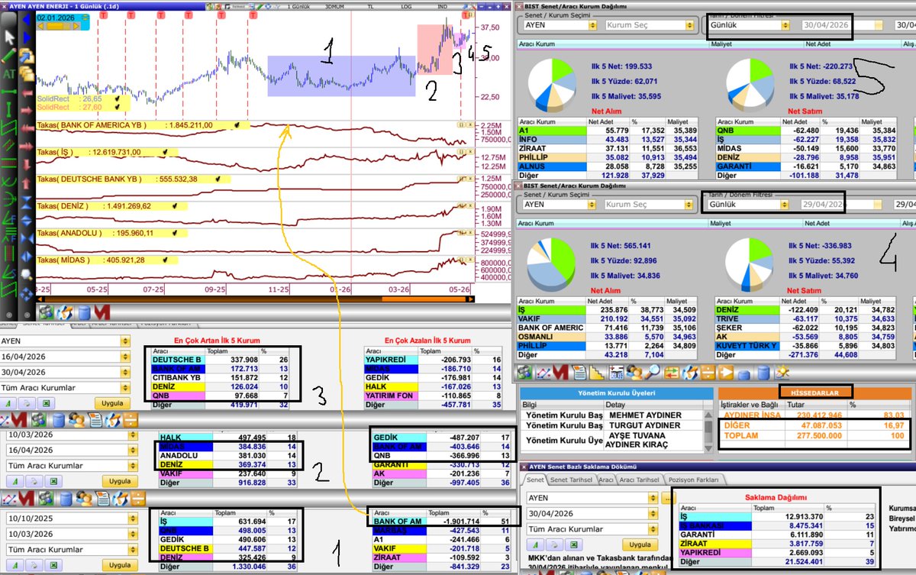Select the green pencil drawing tool

8,55
